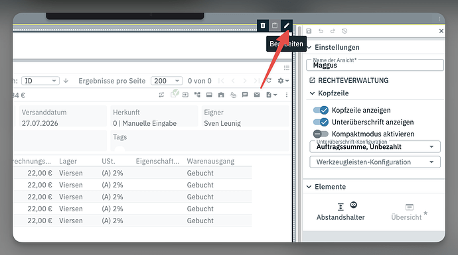Image resolution: width=458 pixels, height=255 pixels.
Task: Click the credit card payment icon
Action: (209, 95)
